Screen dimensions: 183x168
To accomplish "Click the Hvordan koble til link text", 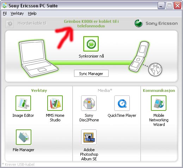I will (x=32, y=23).
